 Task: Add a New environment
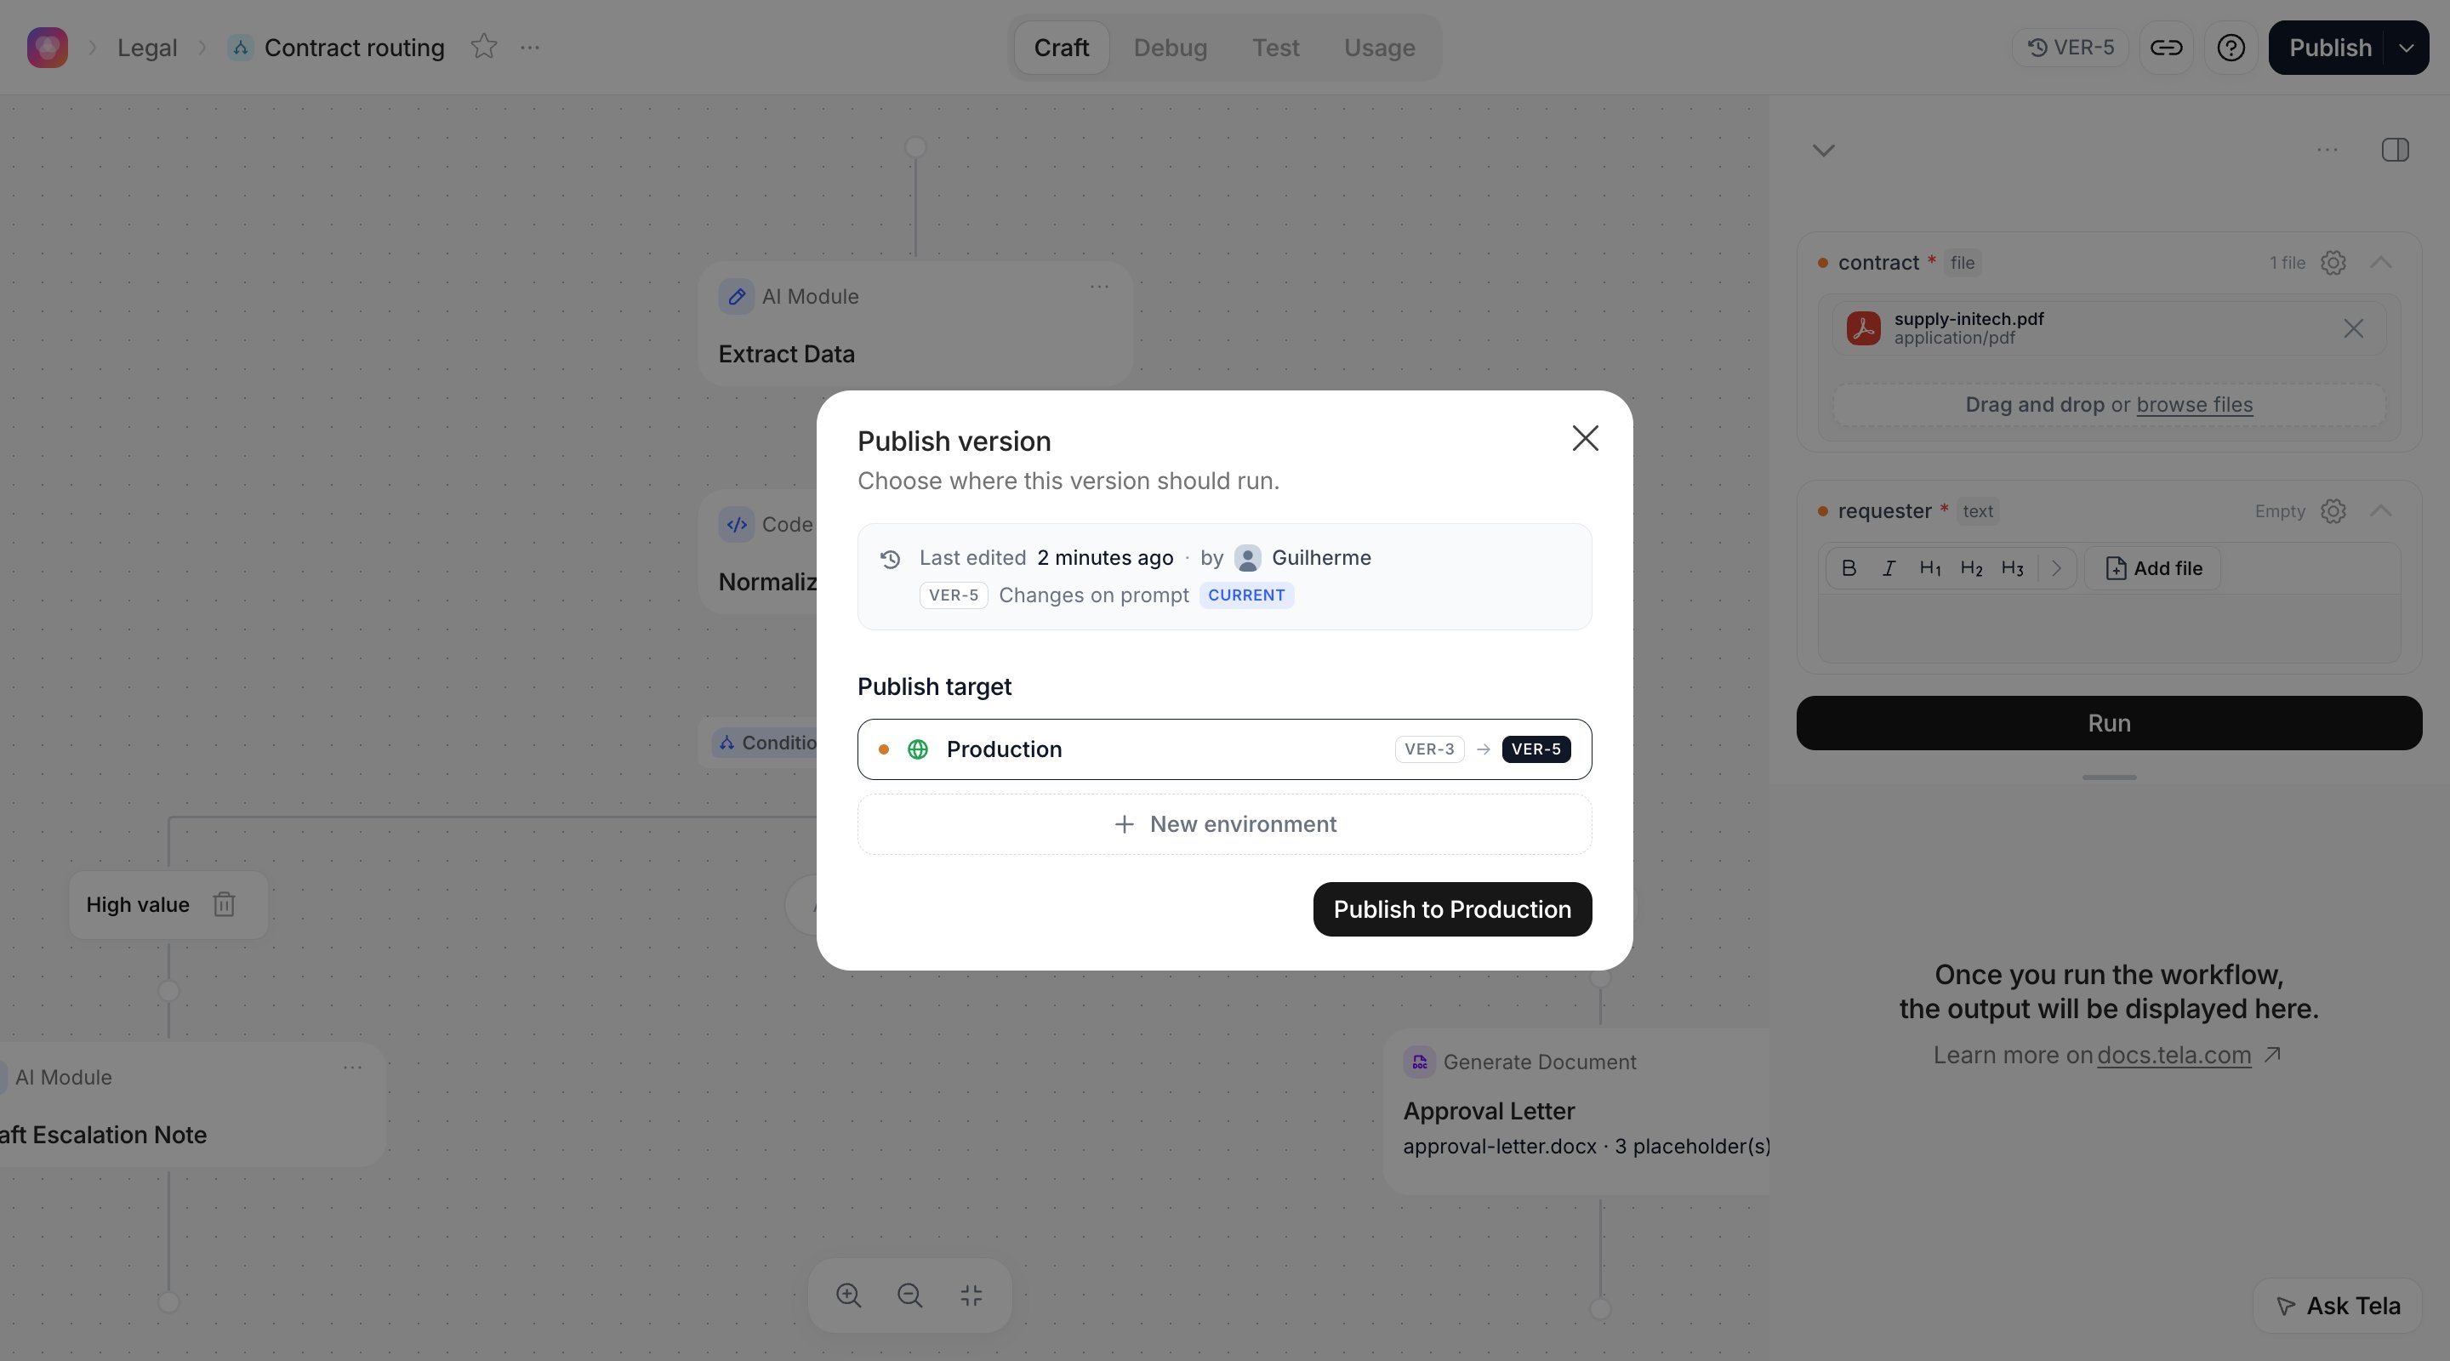coord(1225,824)
